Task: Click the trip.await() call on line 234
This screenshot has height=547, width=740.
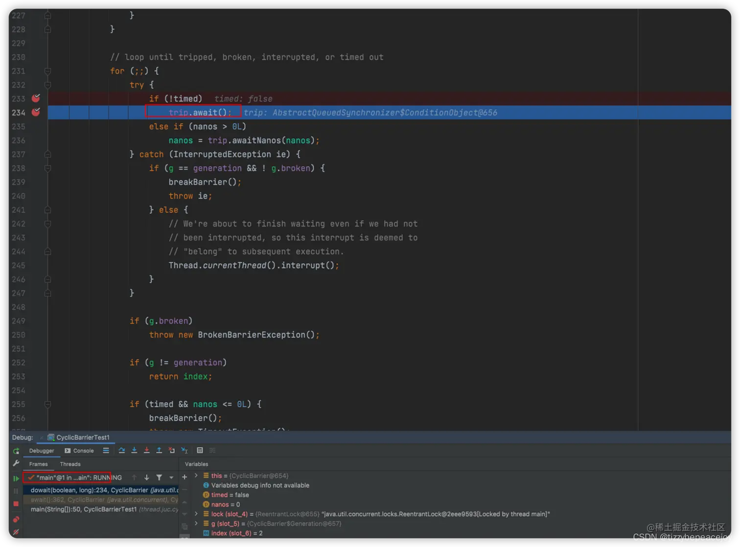Action: pos(200,113)
